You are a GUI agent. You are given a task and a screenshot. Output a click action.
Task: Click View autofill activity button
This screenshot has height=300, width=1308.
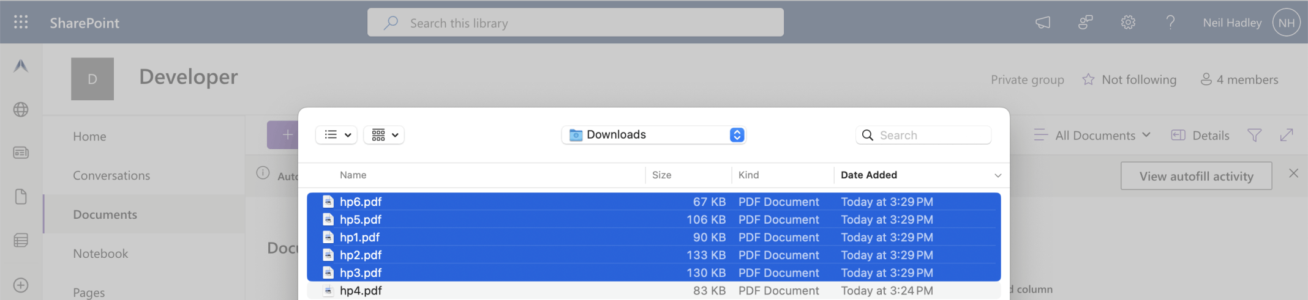click(1196, 176)
